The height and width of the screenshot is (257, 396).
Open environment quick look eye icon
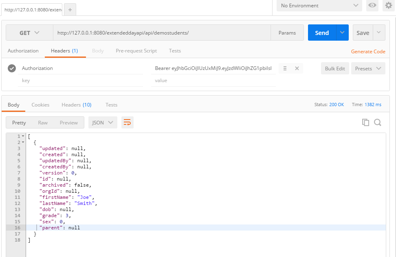click(372, 5)
